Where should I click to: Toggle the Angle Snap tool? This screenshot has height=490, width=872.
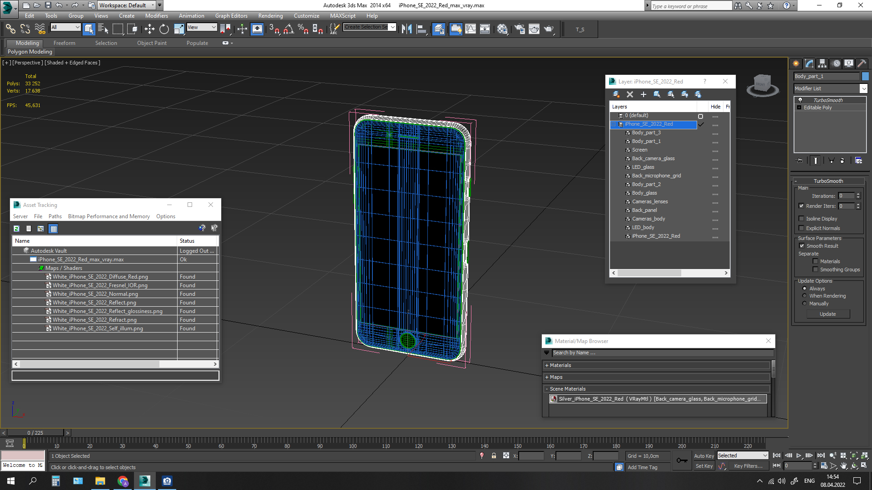click(288, 29)
